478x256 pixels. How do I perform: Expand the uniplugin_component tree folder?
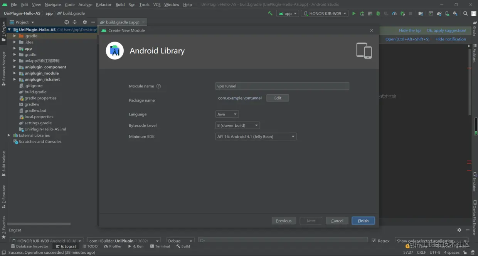tap(15, 67)
